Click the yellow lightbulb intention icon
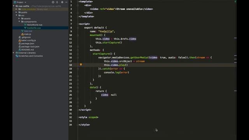249x140 pixels. tap(81, 65)
